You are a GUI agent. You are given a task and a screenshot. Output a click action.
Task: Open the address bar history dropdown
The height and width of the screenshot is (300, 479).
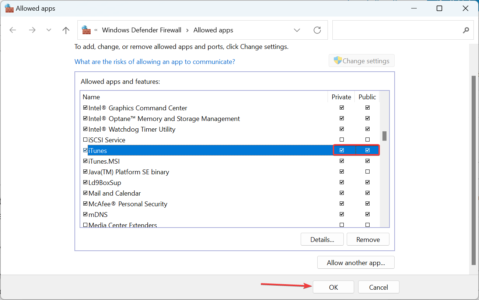297,30
